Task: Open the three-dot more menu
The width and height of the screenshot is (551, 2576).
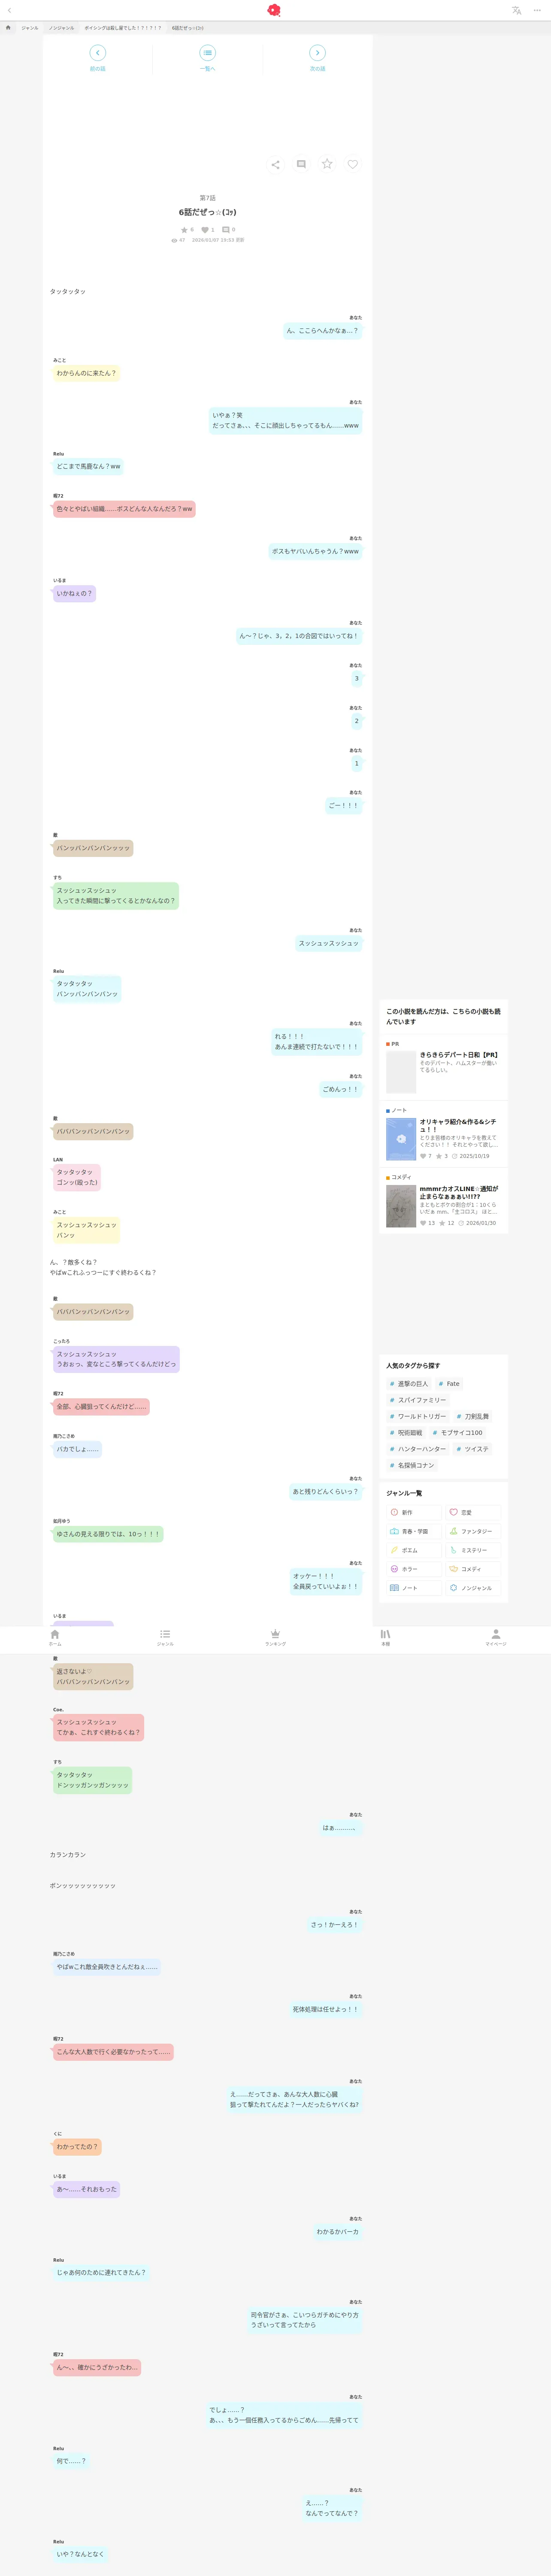Action: coord(537,10)
